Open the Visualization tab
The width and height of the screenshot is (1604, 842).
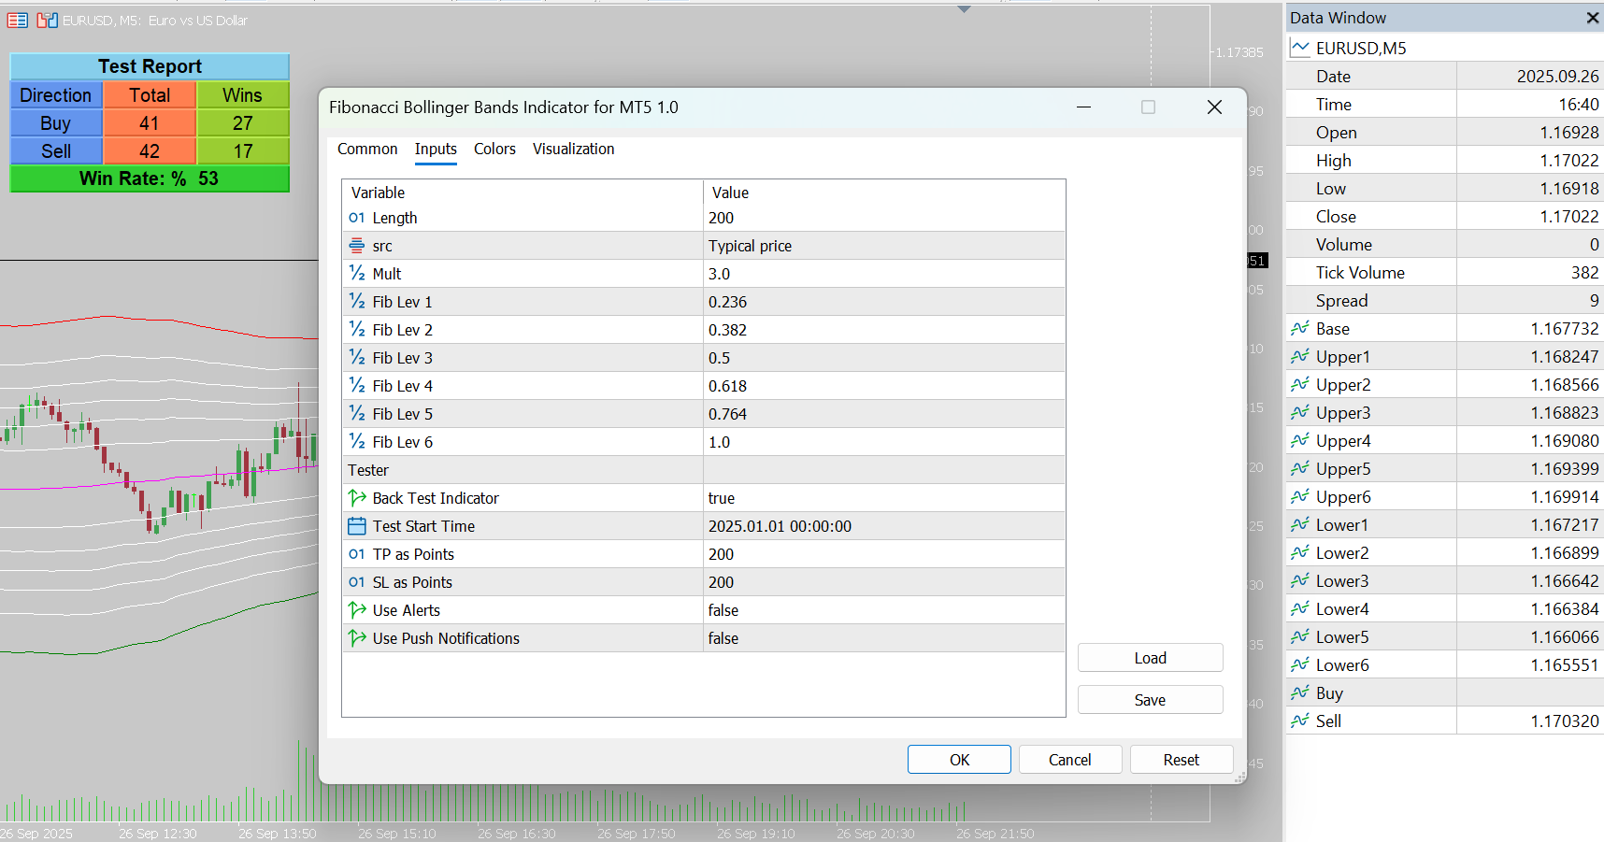(573, 149)
